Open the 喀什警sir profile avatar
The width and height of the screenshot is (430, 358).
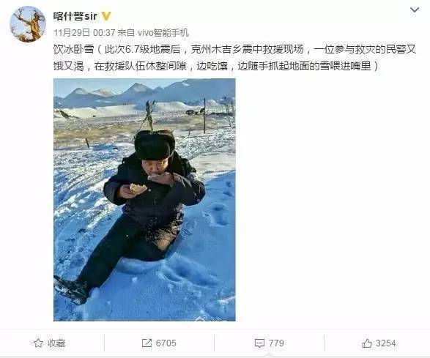click(27, 24)
